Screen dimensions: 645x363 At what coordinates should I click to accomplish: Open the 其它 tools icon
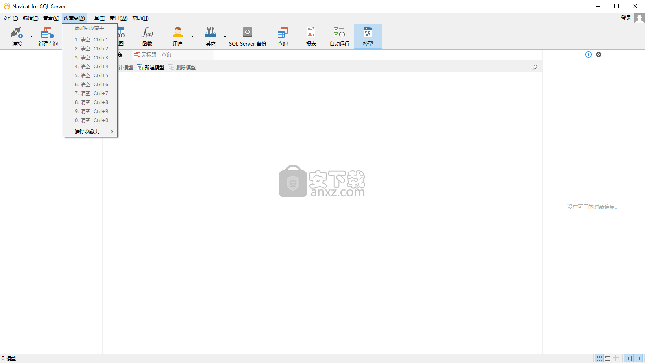click(211, 36)
